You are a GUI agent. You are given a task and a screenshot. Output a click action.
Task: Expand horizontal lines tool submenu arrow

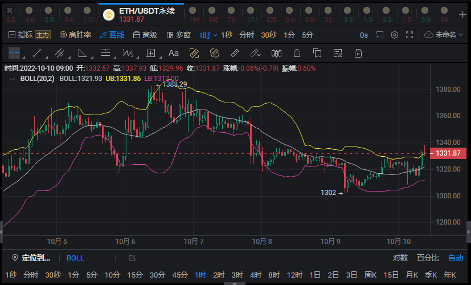click(x=115, y=57)
